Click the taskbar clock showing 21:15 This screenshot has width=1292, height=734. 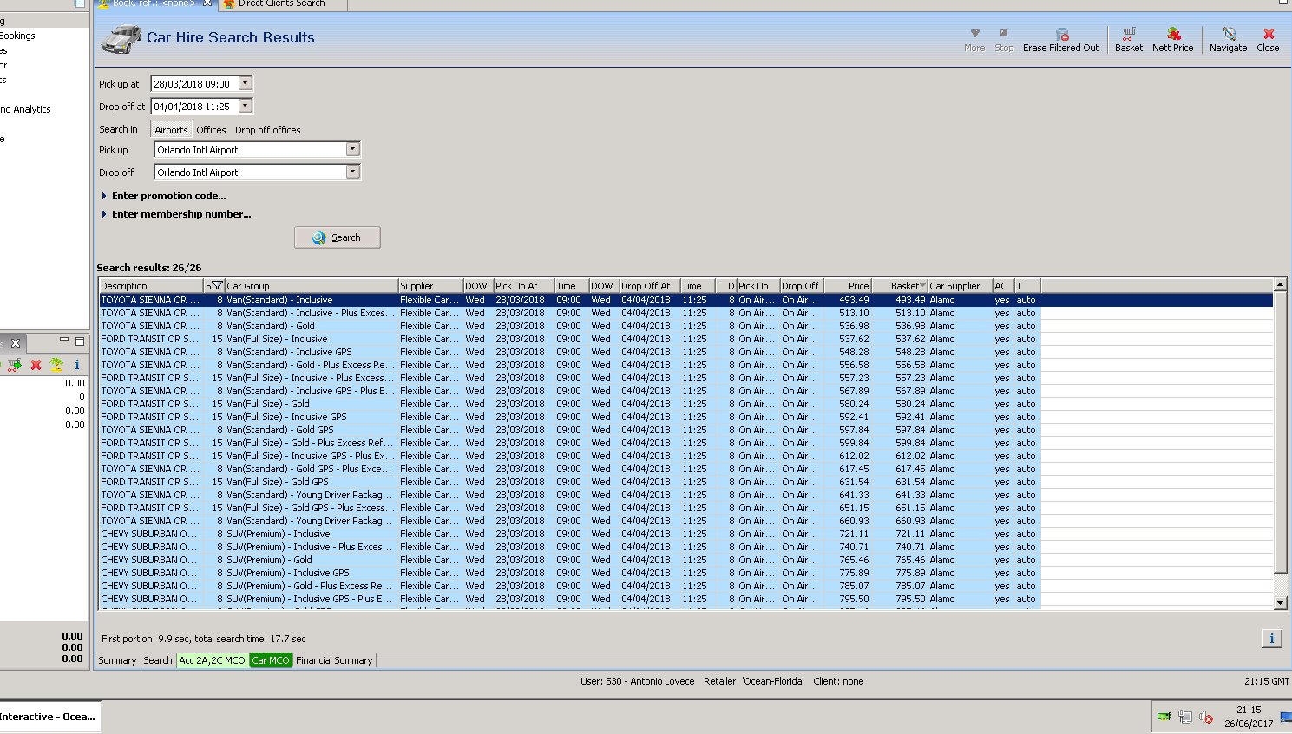click(1249, 710)
